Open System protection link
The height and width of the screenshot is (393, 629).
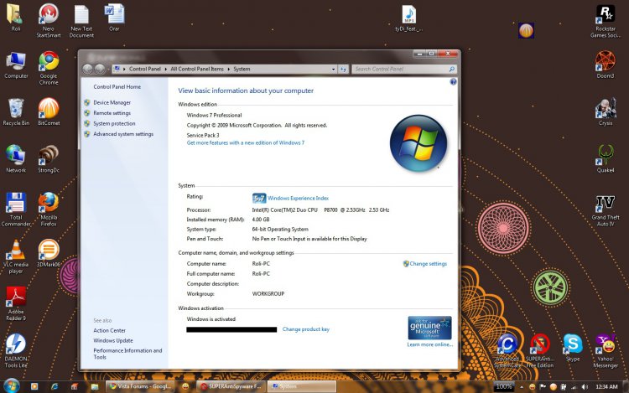tap(114, 123)
